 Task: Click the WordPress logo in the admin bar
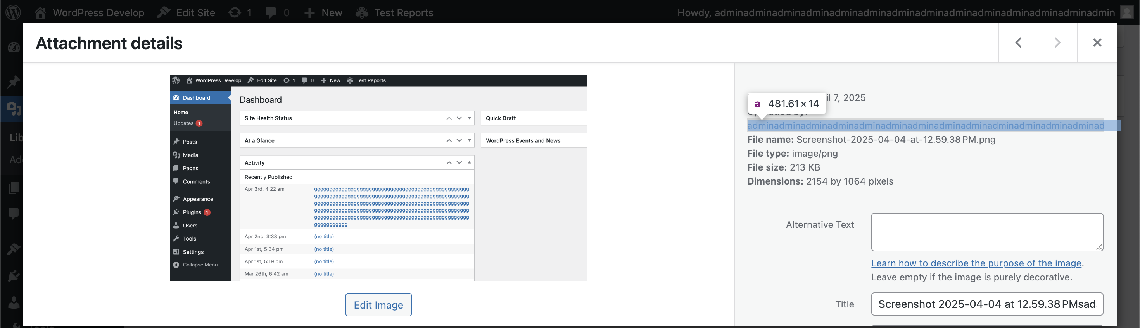click(13, 12)
